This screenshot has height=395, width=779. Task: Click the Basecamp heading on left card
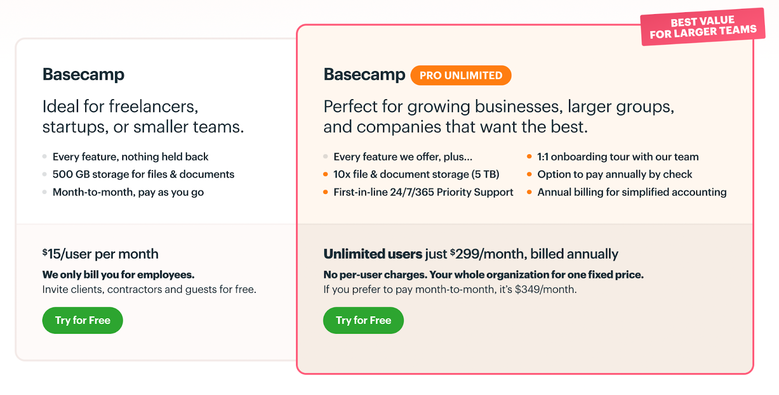[83, 74]
